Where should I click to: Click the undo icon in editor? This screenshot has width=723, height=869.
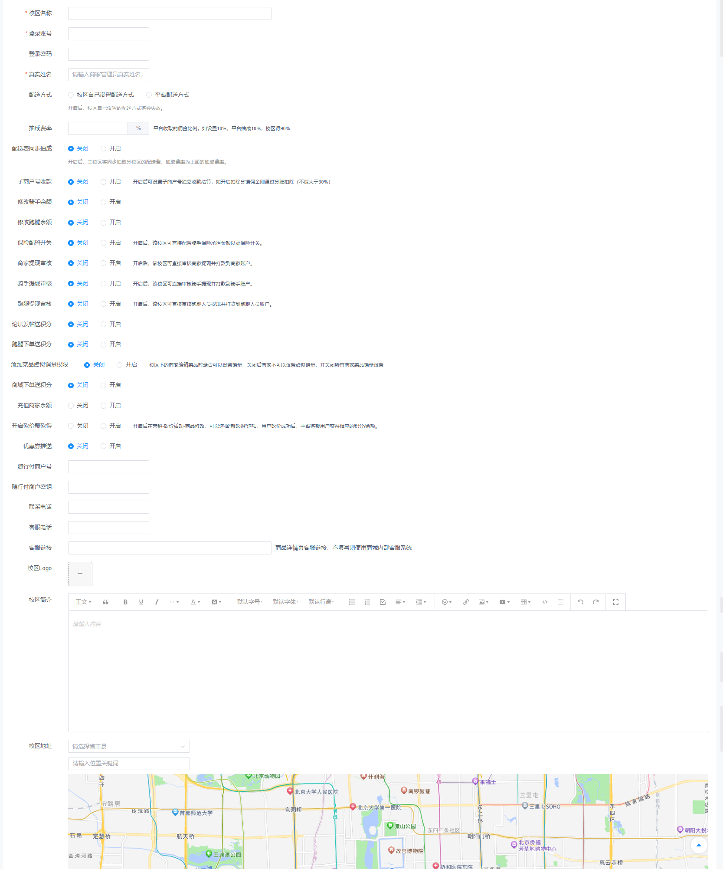click(x=580, y=602)
